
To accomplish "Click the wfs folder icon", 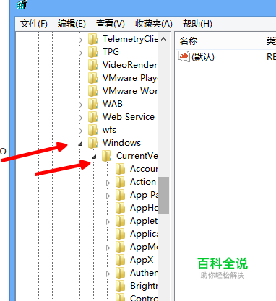I will 92,130.
